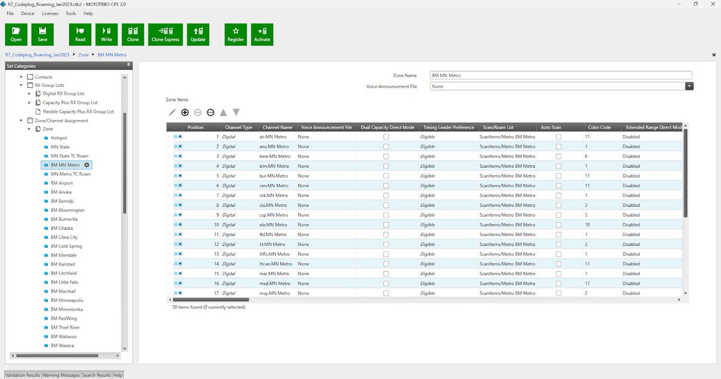Enable Auto Scan for csk.MN Metro
721x379 pixels.
(559, 195)
